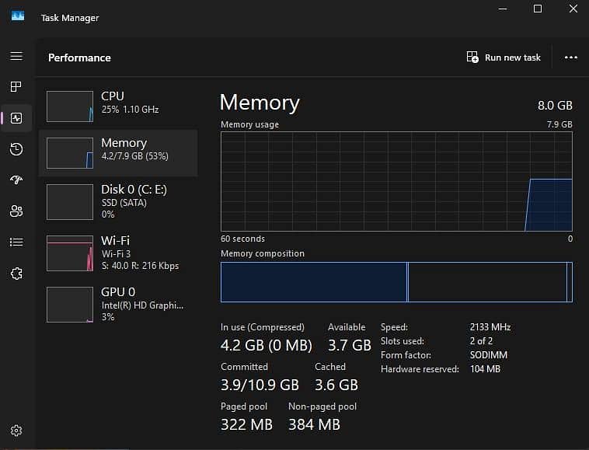The height and width of the screenshot is (450, 589).
Task: Select Disk 0 (C: E:) entry
Action: point(118,202)
